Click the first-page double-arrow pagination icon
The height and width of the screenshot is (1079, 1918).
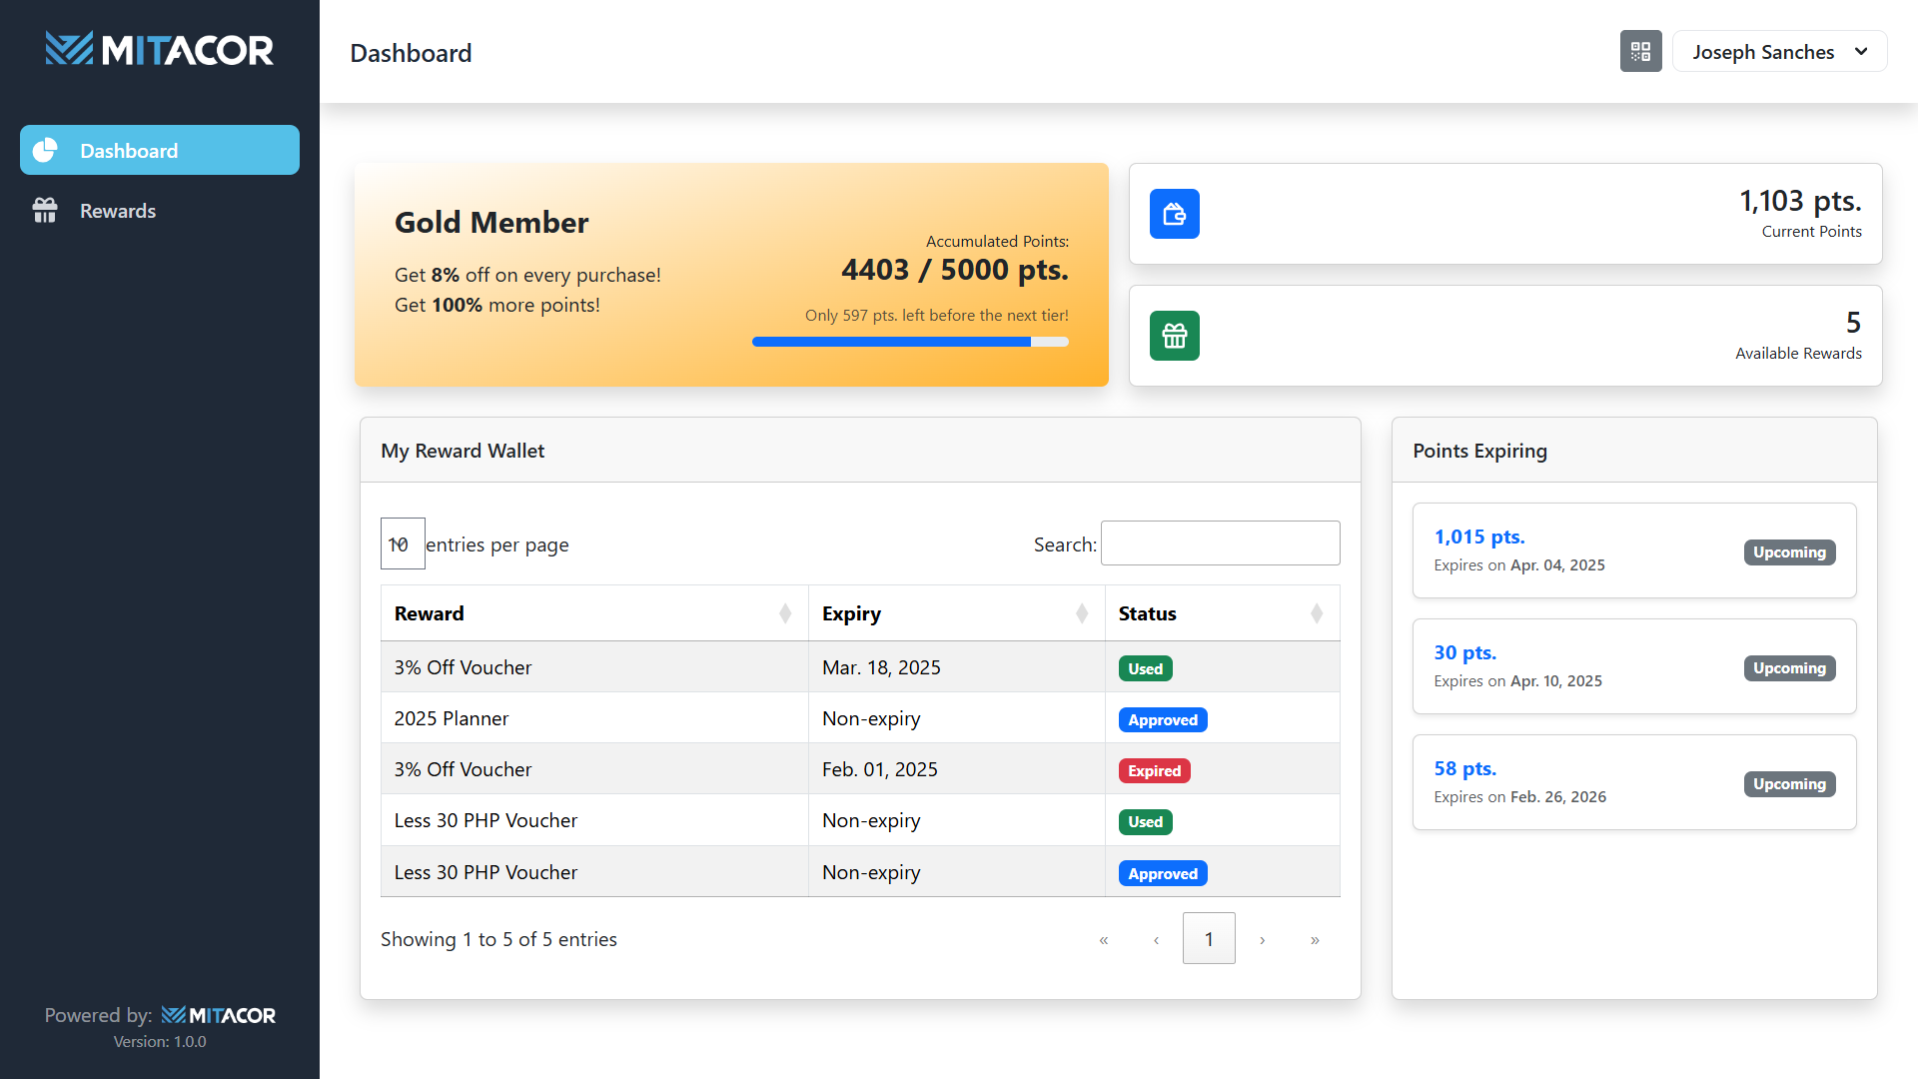[x=1104, y=939]
